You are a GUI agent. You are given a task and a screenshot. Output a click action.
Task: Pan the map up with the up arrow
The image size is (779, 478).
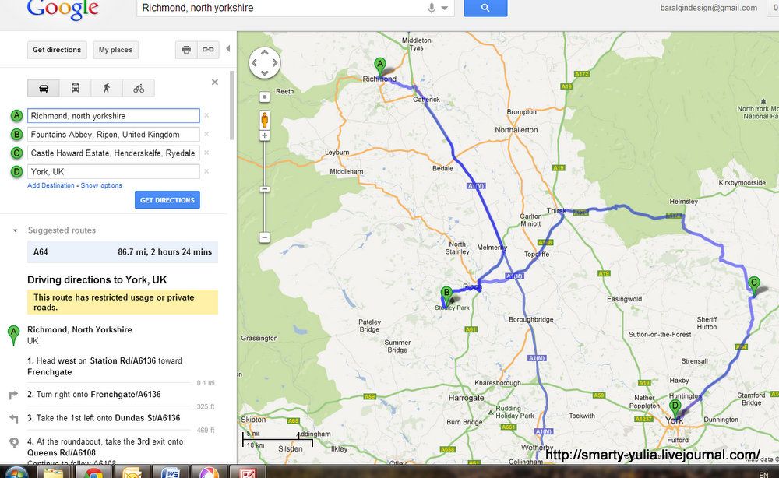point(264,52)
